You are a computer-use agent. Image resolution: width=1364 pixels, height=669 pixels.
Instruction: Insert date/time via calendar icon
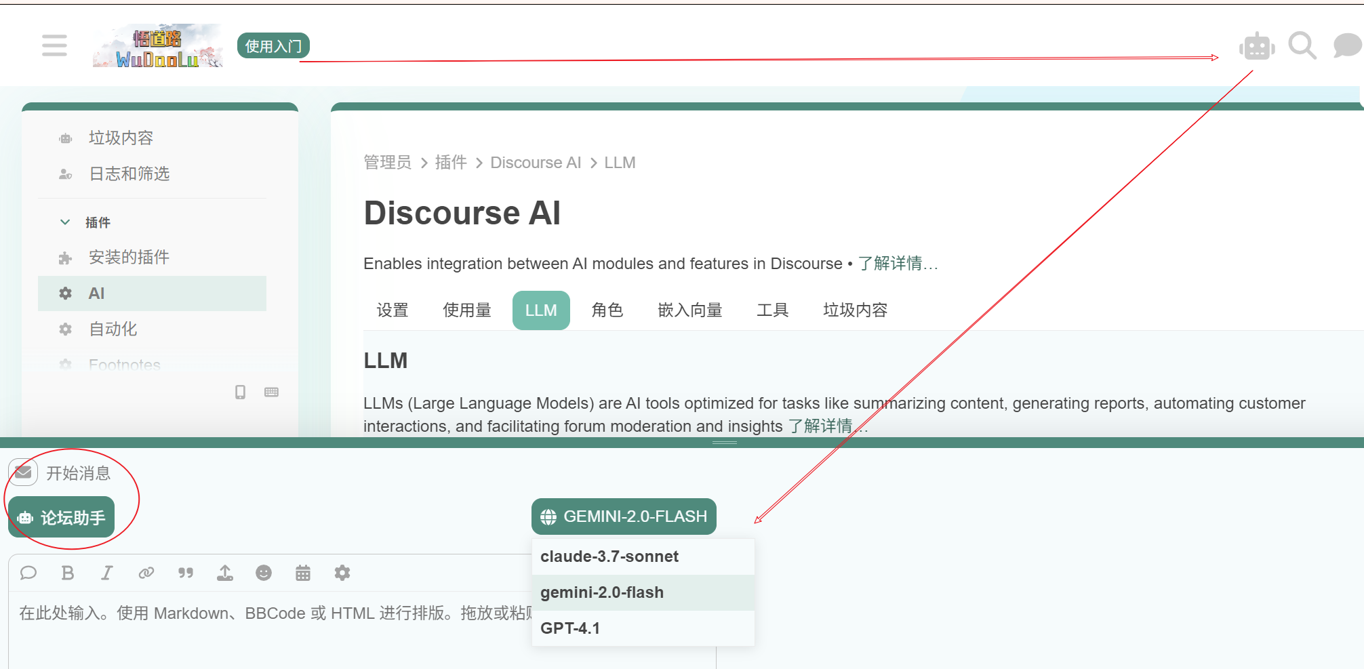[x=303, y=573]
